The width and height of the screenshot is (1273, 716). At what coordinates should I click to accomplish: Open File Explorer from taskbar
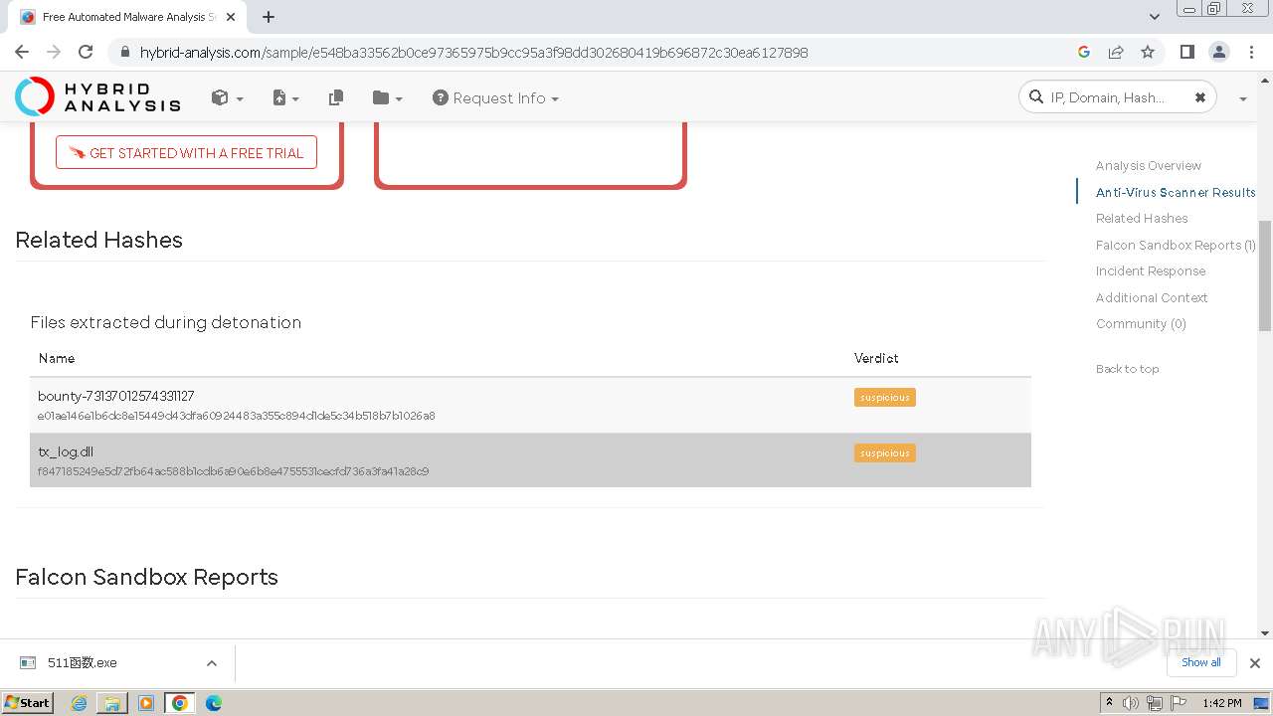[112, 703]
